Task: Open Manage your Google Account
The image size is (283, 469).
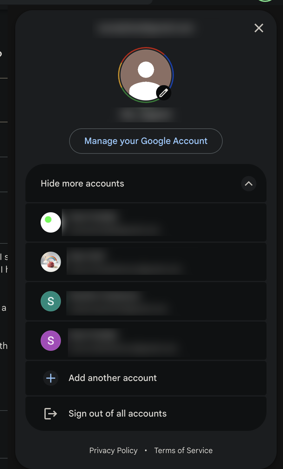Action: (x=146, y=141)
